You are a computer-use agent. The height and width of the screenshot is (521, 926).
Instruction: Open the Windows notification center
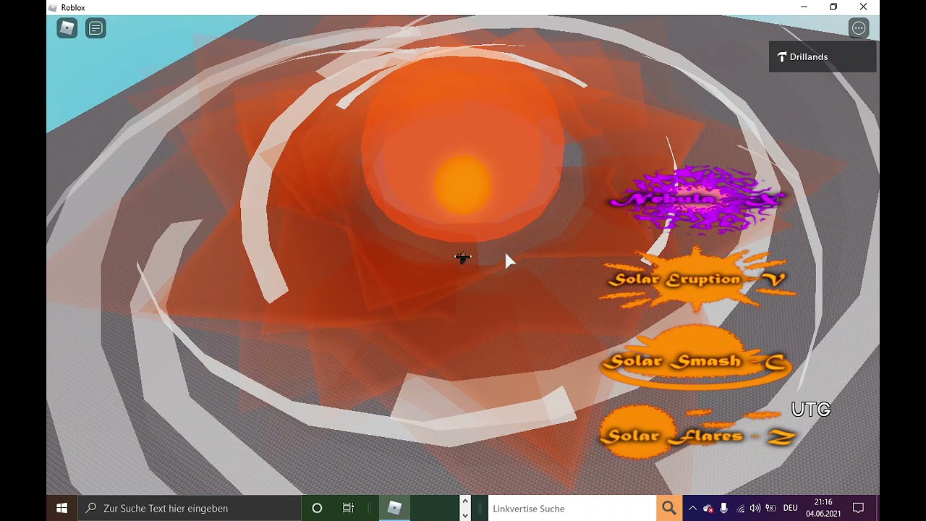pyautogui.click(x=859, y=508)
